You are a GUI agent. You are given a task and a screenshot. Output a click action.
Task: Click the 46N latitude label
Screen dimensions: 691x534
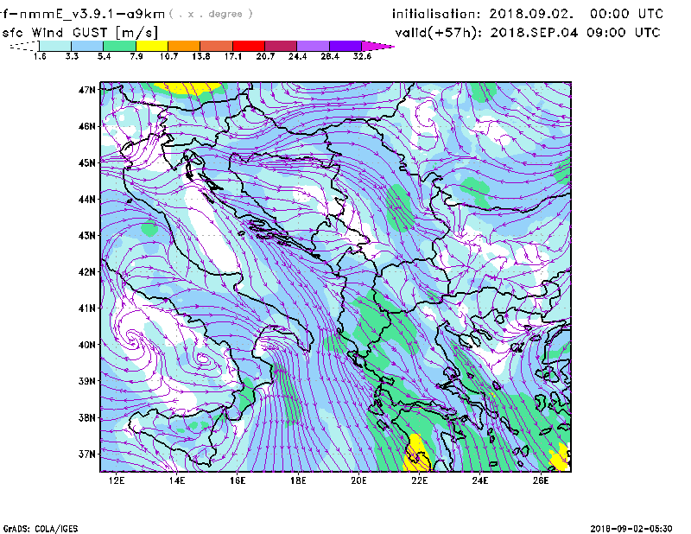87,126
